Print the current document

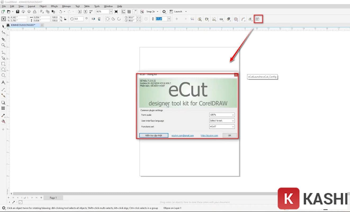[35, 12]
